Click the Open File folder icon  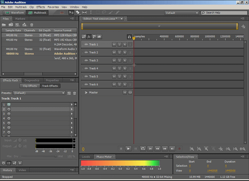point(4,25)
